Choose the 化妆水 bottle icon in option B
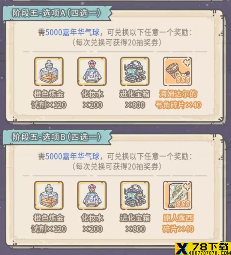Image resolution: width=231 pixels, height=255 pixels. pyautogui.click(x=92, y=195)
